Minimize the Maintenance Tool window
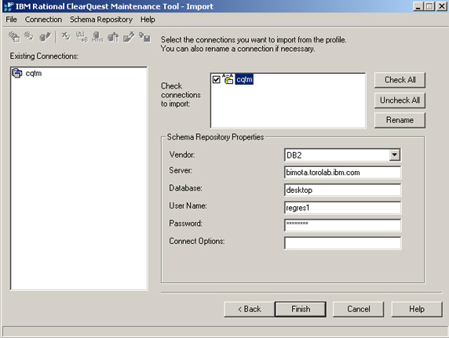The width and height of the screenshot is (449, 338). [x=418, y=6]
